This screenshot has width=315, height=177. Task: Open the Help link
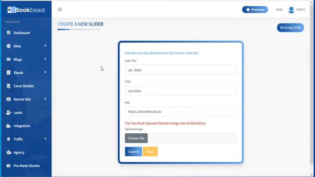(x=279, y=9)
